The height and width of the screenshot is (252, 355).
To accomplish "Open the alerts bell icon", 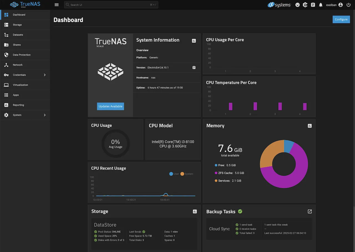I will pyautogui.click(x=321, y=5).
